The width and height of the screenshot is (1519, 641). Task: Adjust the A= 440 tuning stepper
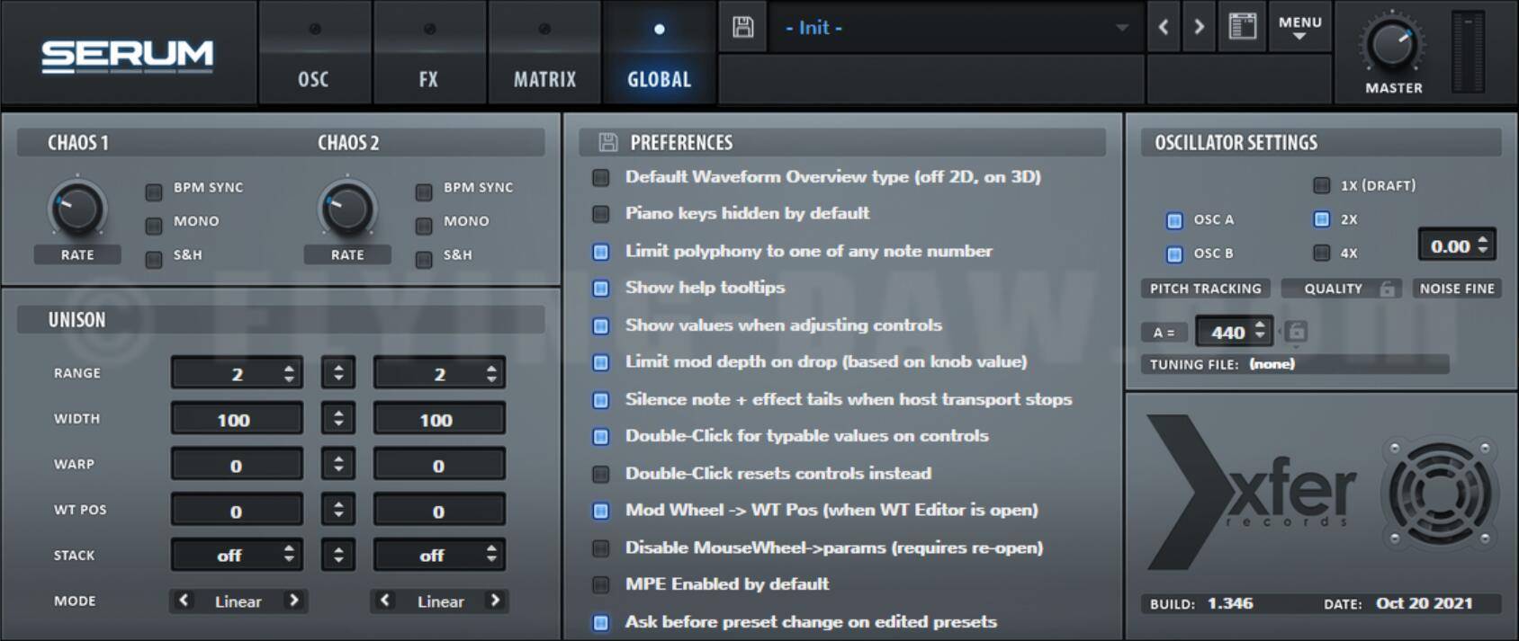click(1260, 331)
